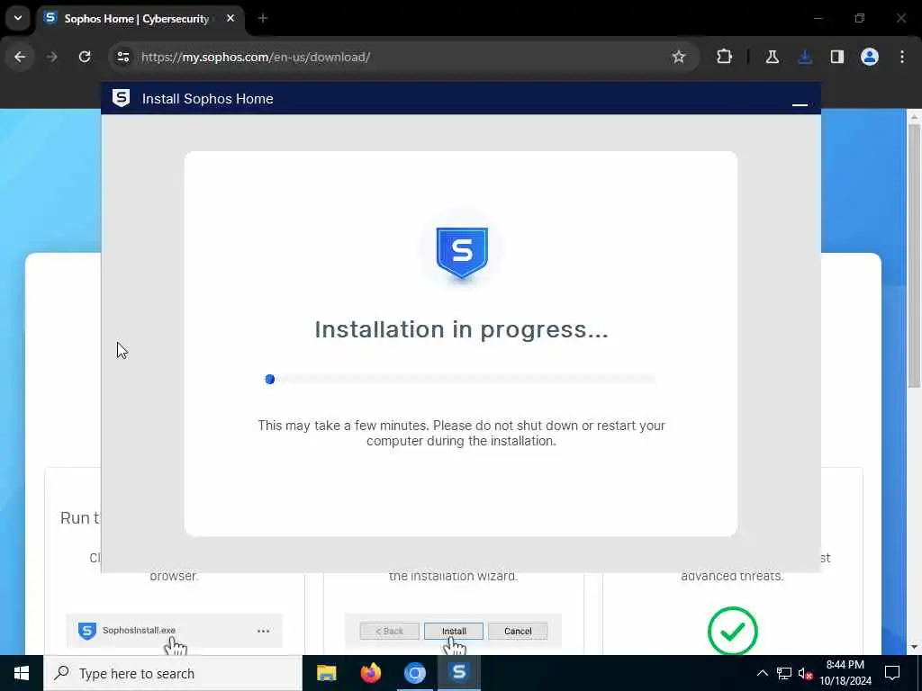Open a new browser tab

point(263,18)
